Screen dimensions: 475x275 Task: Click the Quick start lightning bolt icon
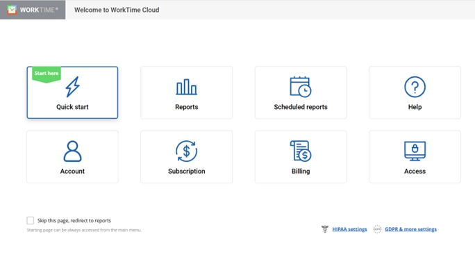pyautogui.click(x=72, y=87)
